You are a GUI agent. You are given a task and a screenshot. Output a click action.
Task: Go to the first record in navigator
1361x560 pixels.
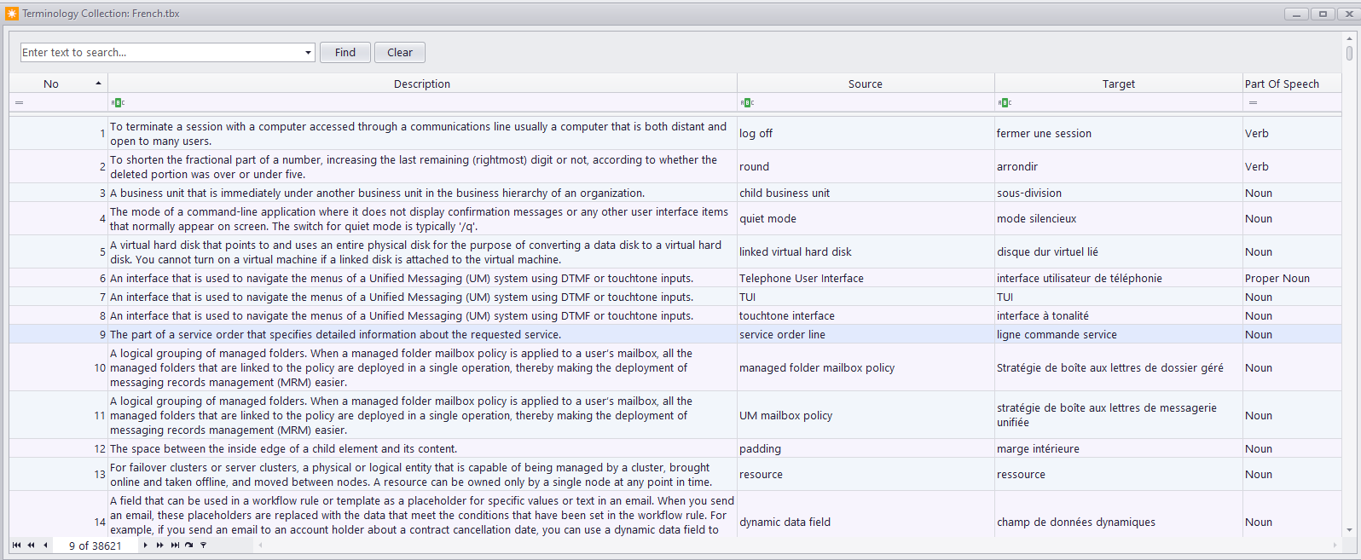(x=16, y=546)
